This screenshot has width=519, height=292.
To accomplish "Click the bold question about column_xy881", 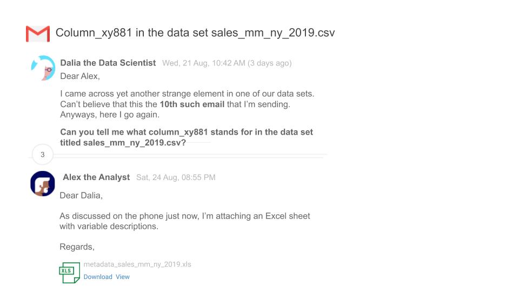I will tap(187, 137).
